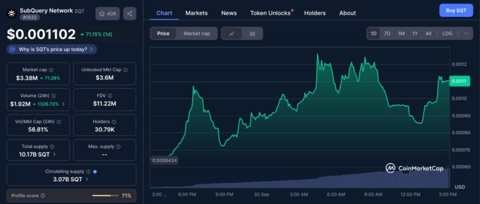
Task: Select the 7D time range
Action: click(x=387, y=33)
